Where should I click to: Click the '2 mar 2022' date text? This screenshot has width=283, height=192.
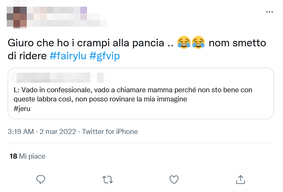58,131
